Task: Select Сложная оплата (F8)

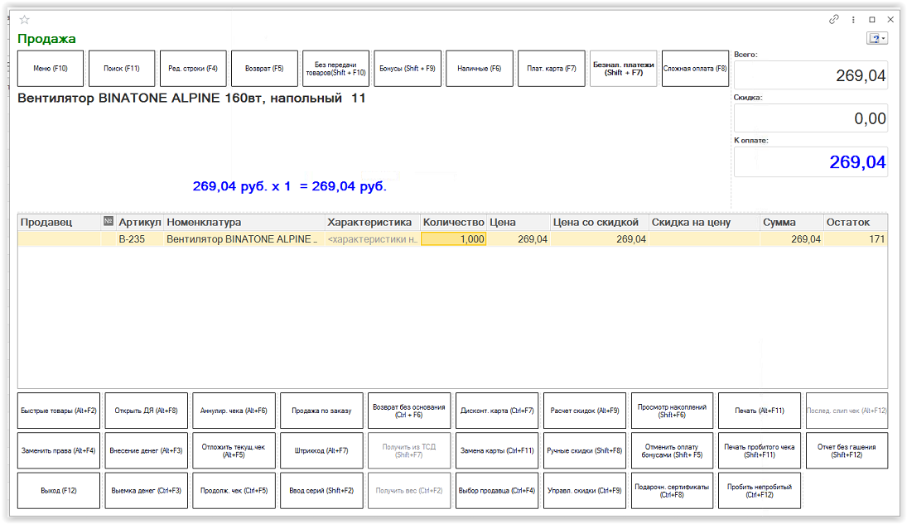Action: coord(694,69)
